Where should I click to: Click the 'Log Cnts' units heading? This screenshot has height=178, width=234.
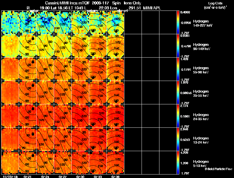215,3
